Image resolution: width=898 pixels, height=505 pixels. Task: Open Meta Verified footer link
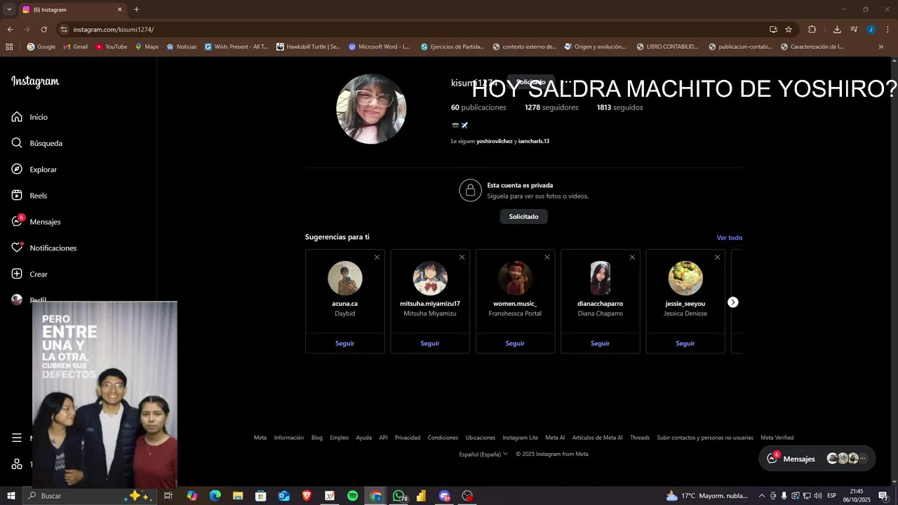pos(777,438)
